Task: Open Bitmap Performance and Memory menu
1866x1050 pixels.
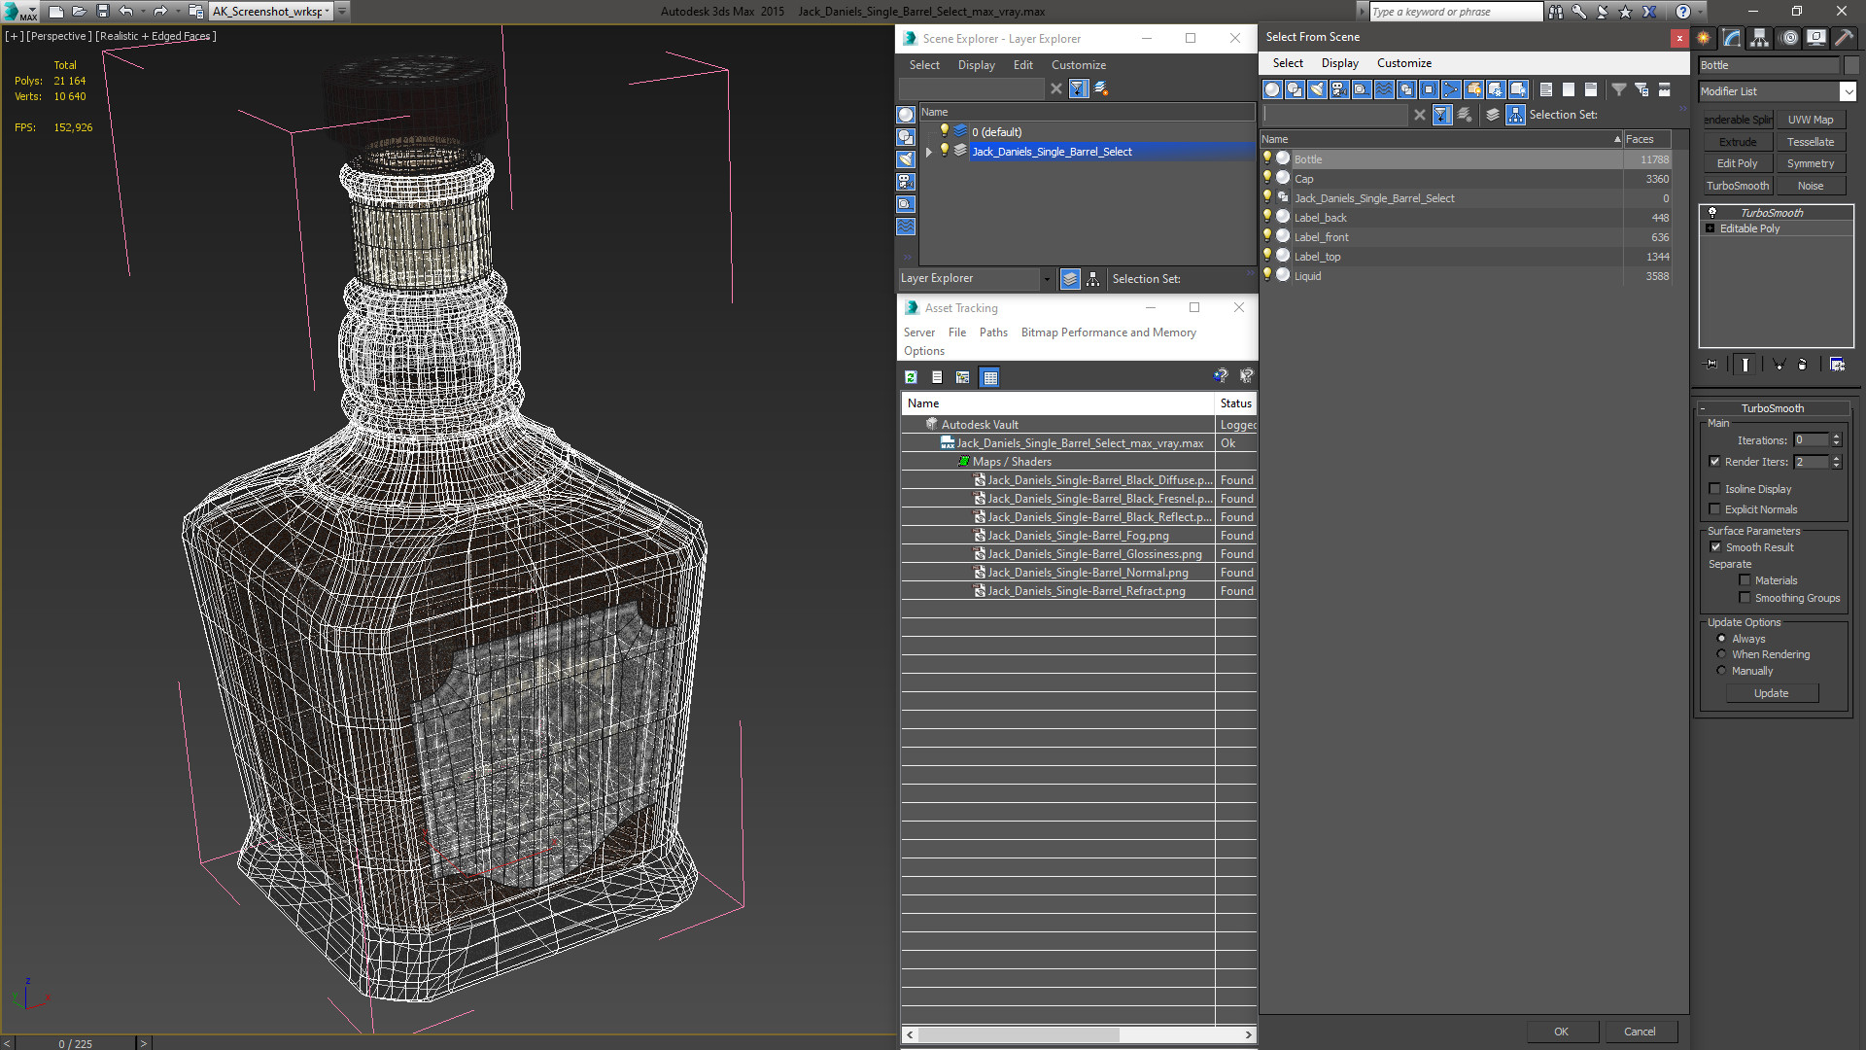Action: (1108, 332)
